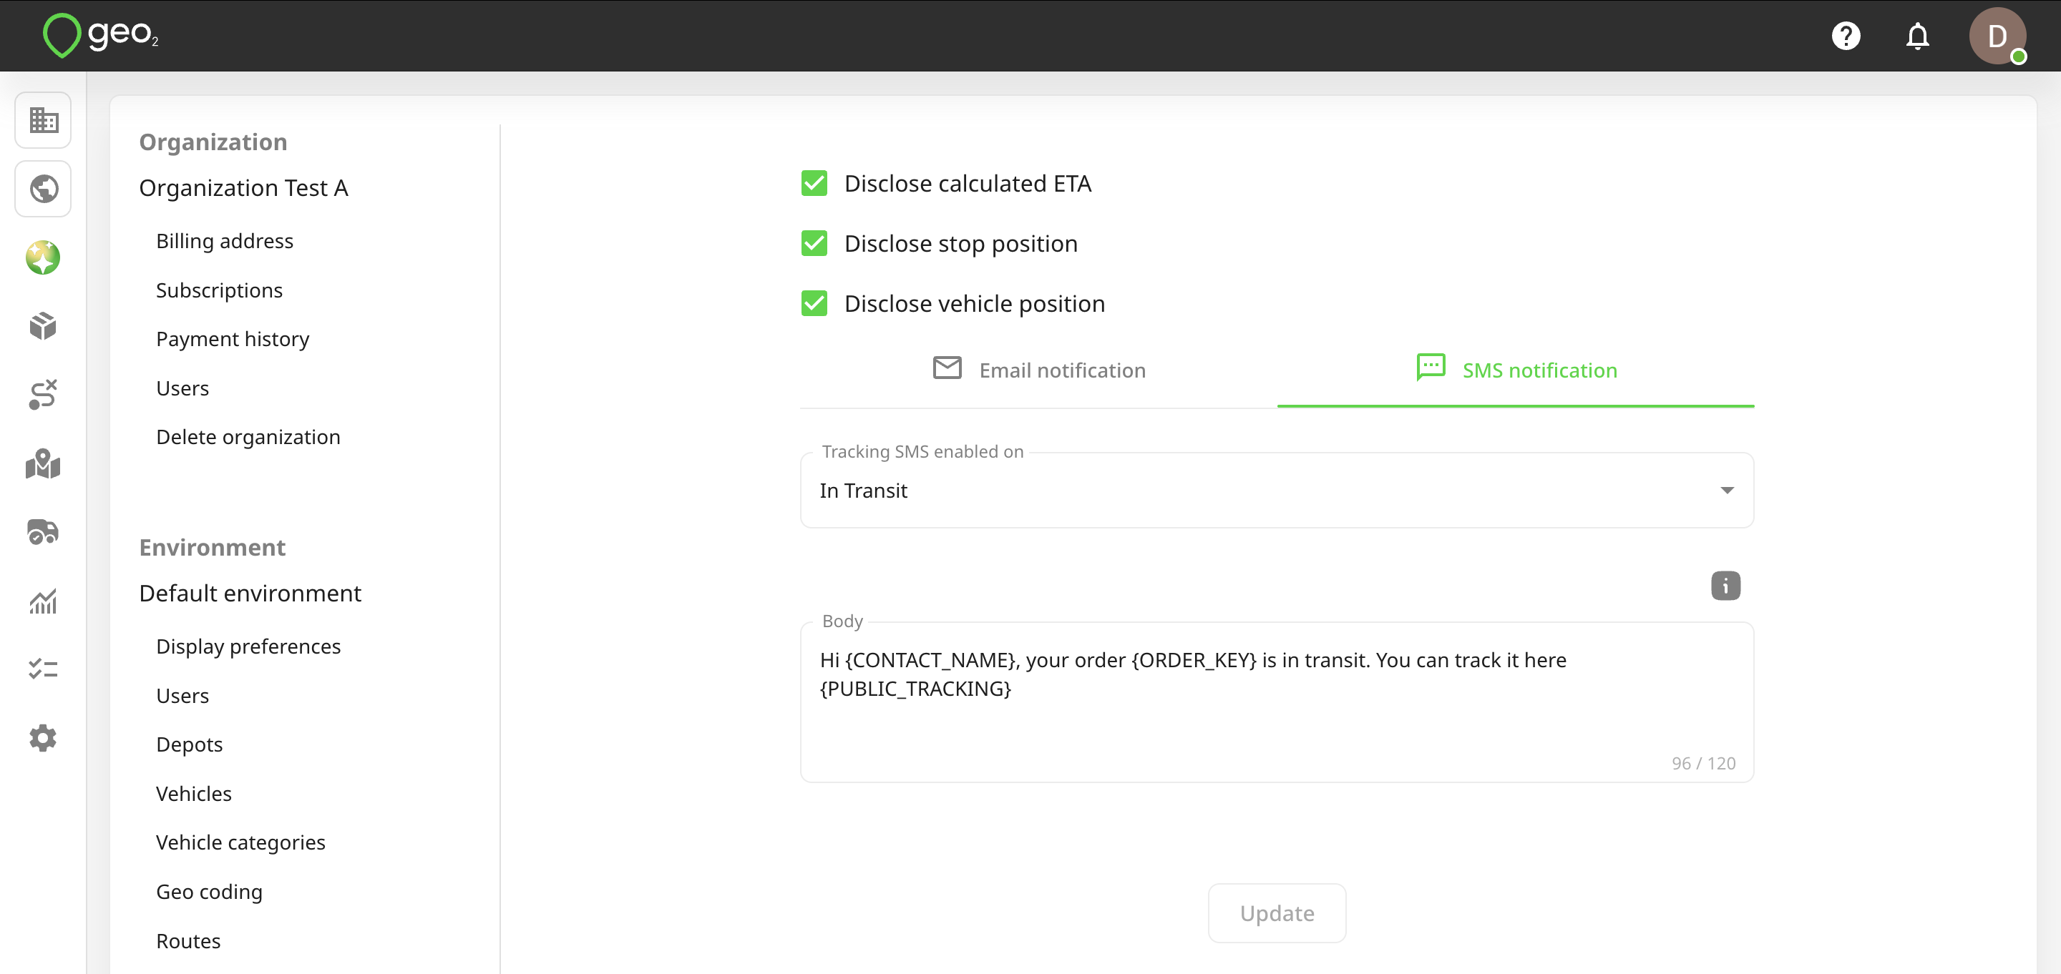Viewport: 2061px width, 974px height.
Task: Open the analytics chart icon
Action: [x=43, y=601]
